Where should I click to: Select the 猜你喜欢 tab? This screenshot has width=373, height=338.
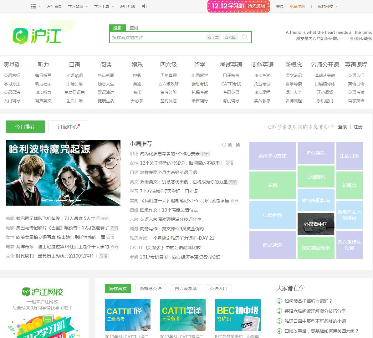click(x=118, y=289)
